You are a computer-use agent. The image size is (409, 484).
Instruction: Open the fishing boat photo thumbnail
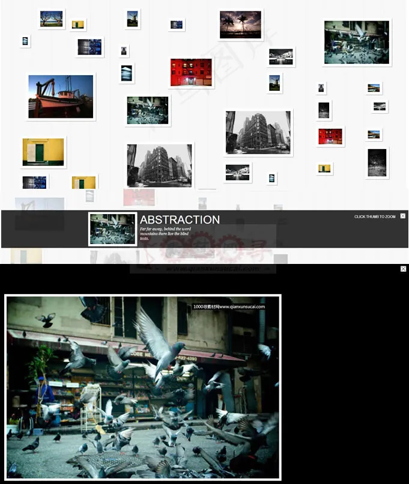pyautogui.click(x=61, y=97)
